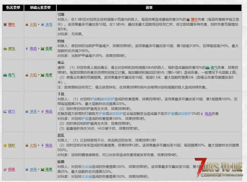Follow the 火焰 link in the 爆炸 row
The image size is (247, 182).
33,24
